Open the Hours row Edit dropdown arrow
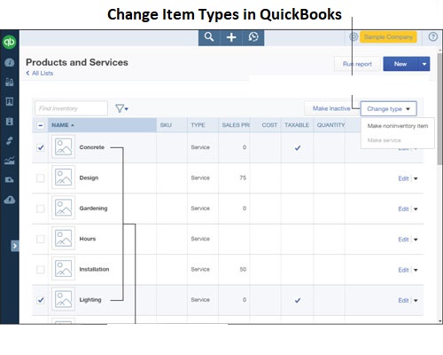The height and width of the screenshot is (355, 443). 416,240
